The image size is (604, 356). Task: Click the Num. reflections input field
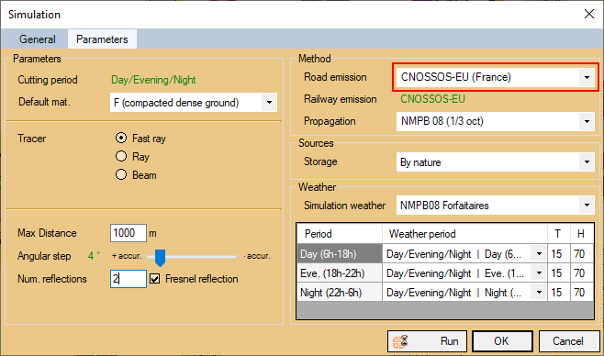click(x=129, y=279)
